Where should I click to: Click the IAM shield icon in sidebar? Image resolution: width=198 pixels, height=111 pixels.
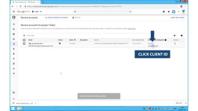coord(14,18)
